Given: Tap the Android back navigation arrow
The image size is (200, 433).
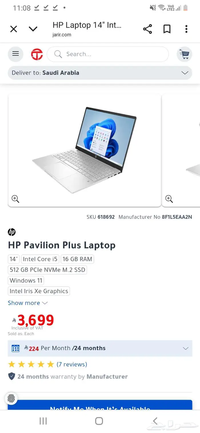Looking at the screenshot, I should click(155, 421).
